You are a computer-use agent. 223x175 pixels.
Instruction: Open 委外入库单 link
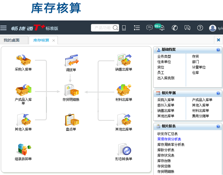tap(166, 105)
